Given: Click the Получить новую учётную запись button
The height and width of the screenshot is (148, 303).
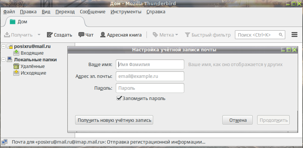Looking at the screenshot, I should point(114,120).
